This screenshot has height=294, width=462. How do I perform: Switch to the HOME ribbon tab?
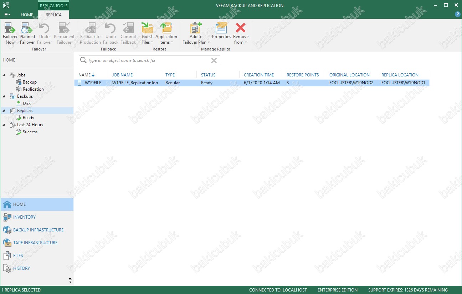[x=27, y=15]
